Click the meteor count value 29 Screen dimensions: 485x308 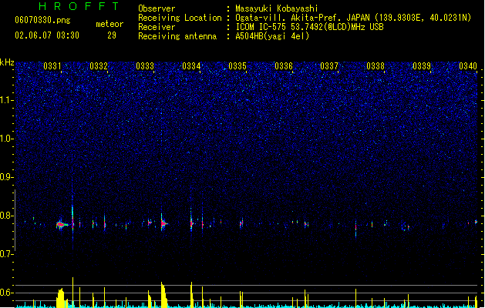[x=112, y=35]
